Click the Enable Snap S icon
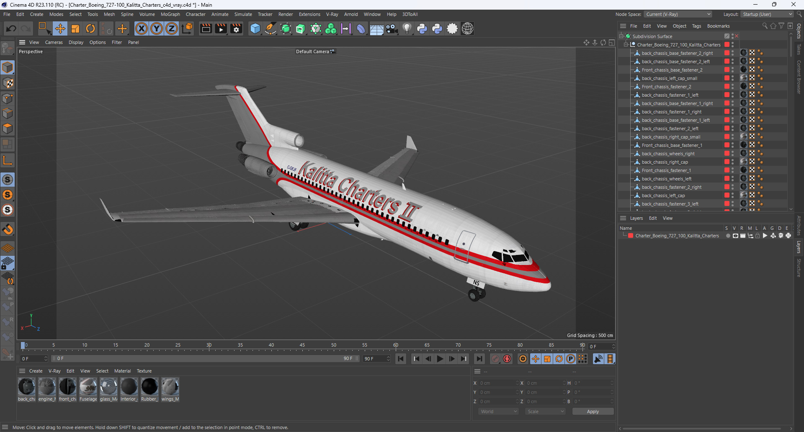 tap(8, 180)
